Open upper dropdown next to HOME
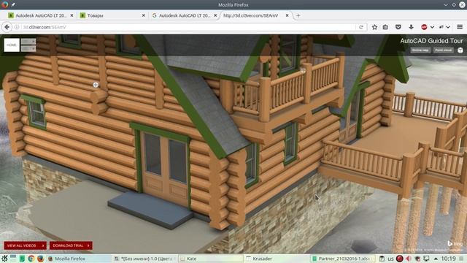 pyautogui.click(x=28, y=41)
